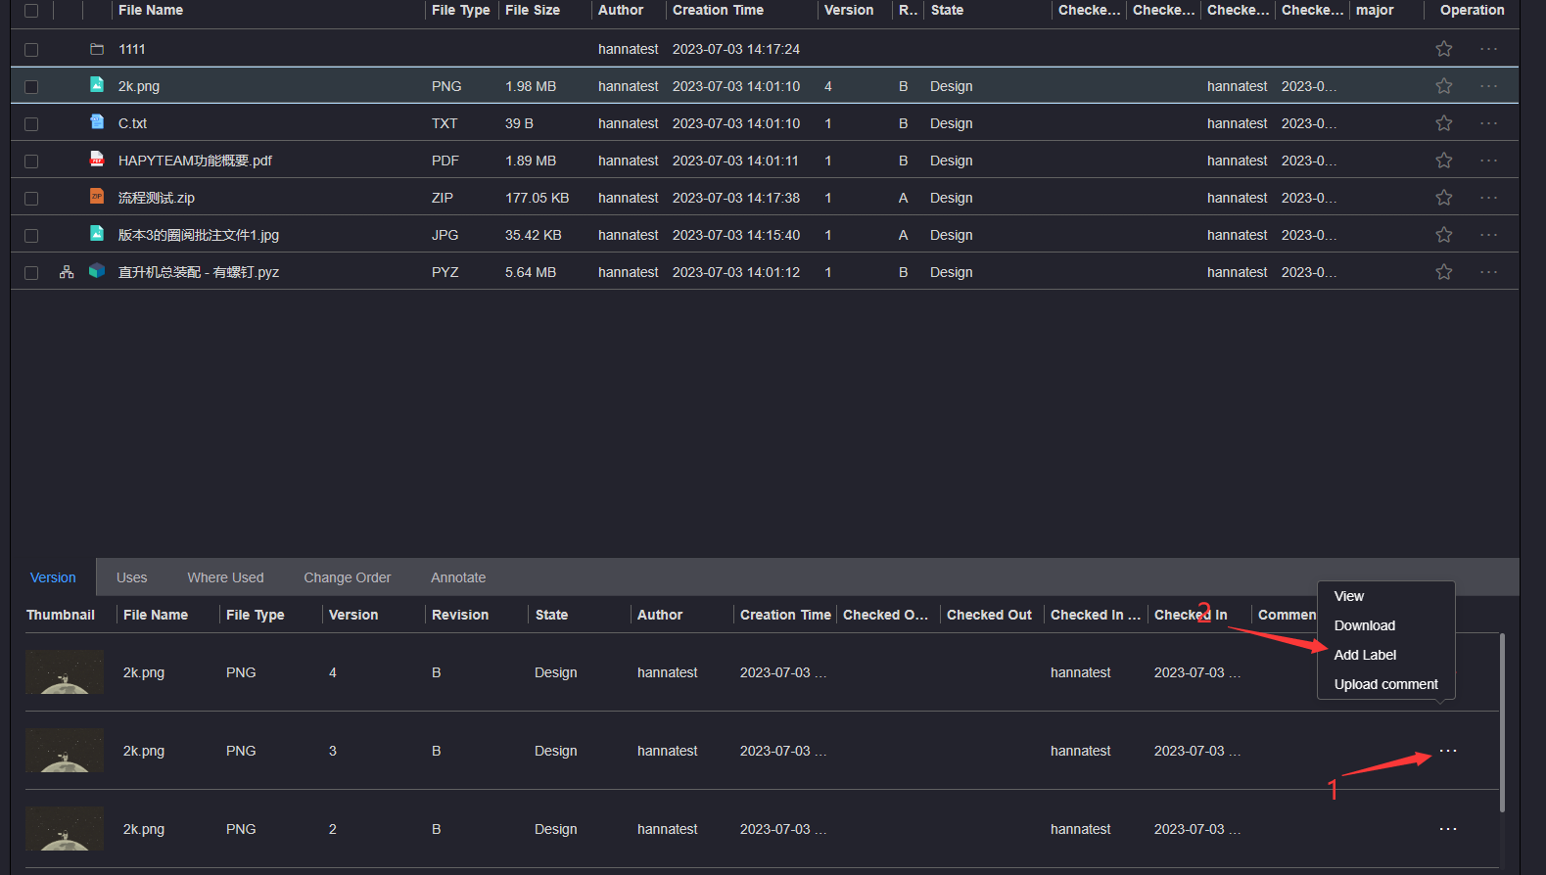Click the assembly structure tree icon
This screenshot has height=875, width=1546.
pyautogui.click(x=67, y=272)
